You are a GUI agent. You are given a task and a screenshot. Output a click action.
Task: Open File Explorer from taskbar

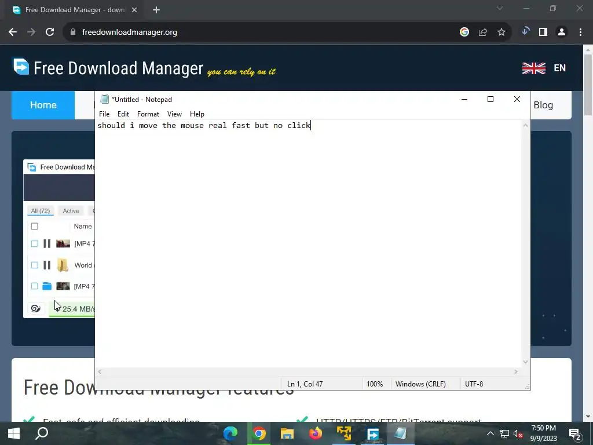click(287, 433)
